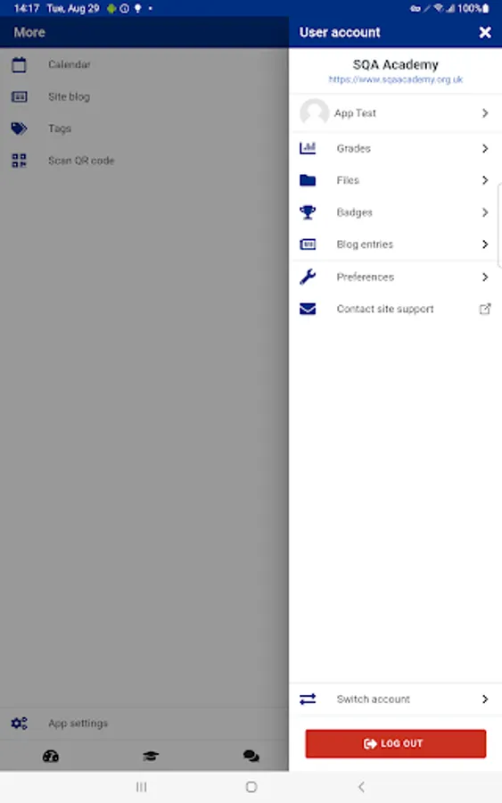Expand the Switch account chevron

pyautogui.click(x=485, y=699)
